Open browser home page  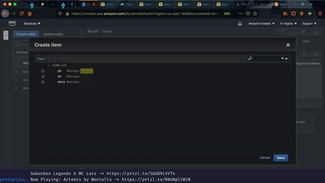(29, 14)
